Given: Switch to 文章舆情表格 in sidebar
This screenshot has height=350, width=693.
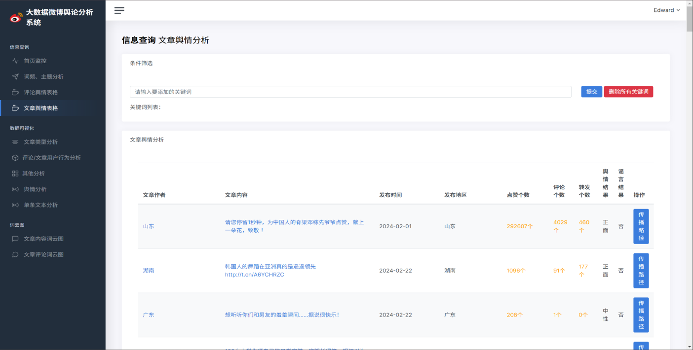Looking at the screenshot, I should pyautogui.click(x=42, y=108).
